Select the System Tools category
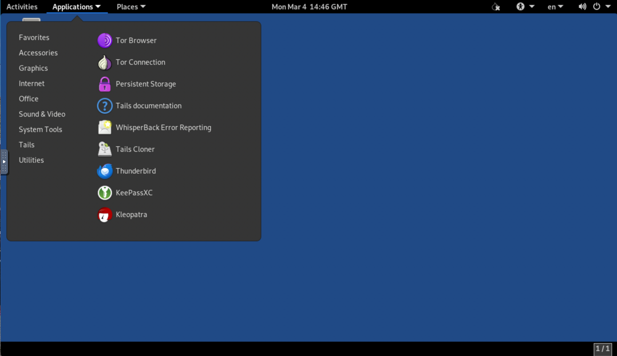 [x=41, y=130]
